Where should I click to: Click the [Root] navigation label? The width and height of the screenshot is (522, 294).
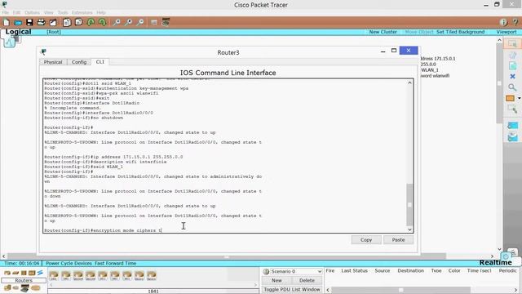[x=54, y=32]
